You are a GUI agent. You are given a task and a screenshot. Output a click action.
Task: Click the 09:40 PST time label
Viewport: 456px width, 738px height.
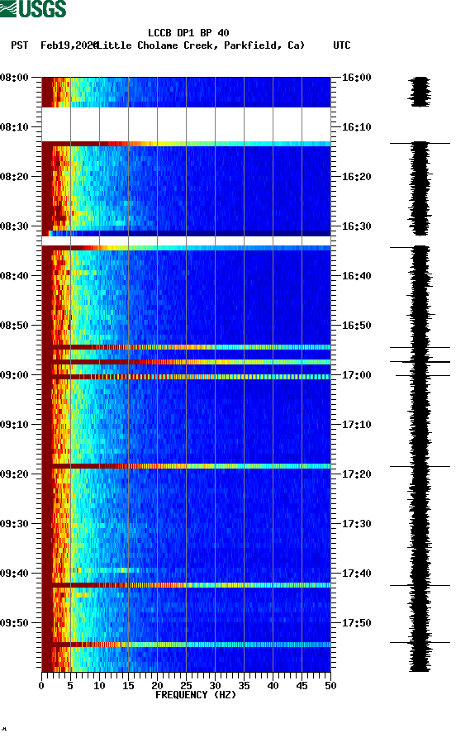(x=14, y=574)
